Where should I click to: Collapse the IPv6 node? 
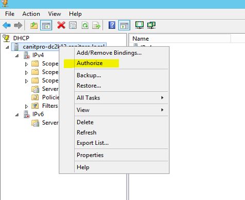(x=17, y=115)
